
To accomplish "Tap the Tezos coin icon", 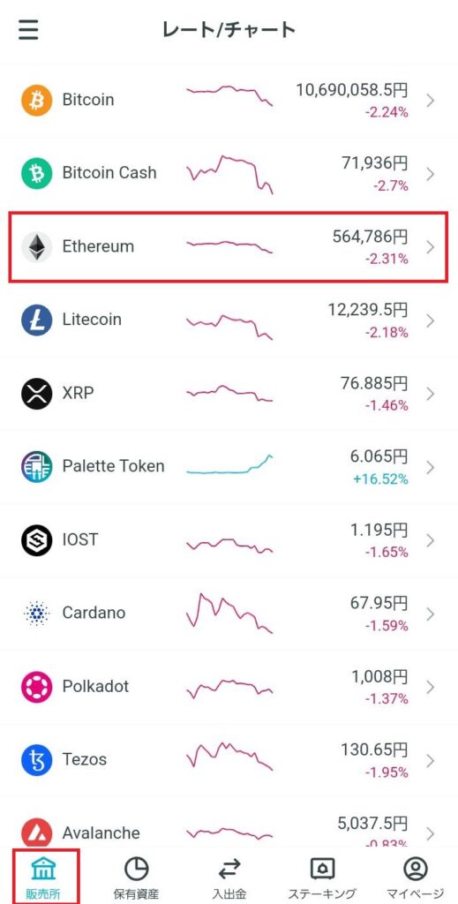I will [x=37, y=760].
